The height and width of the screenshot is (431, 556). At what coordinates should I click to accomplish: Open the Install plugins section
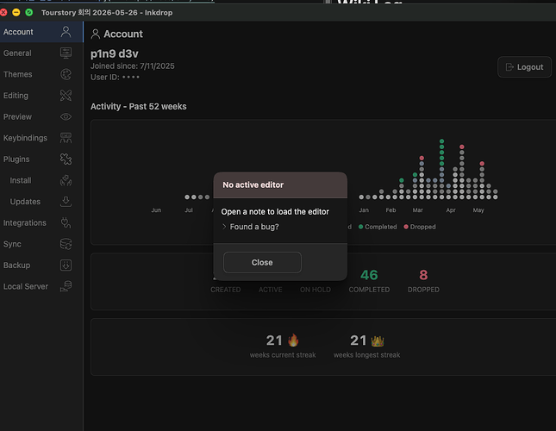(41, 180)
